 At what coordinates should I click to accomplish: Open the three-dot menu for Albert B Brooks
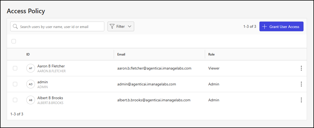301,100
